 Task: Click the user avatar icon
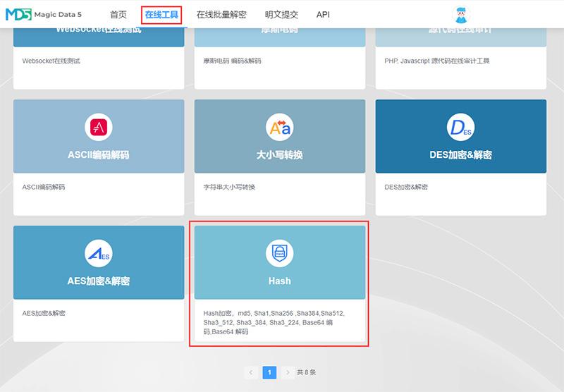pyautogui.click(x=461, y=15)
